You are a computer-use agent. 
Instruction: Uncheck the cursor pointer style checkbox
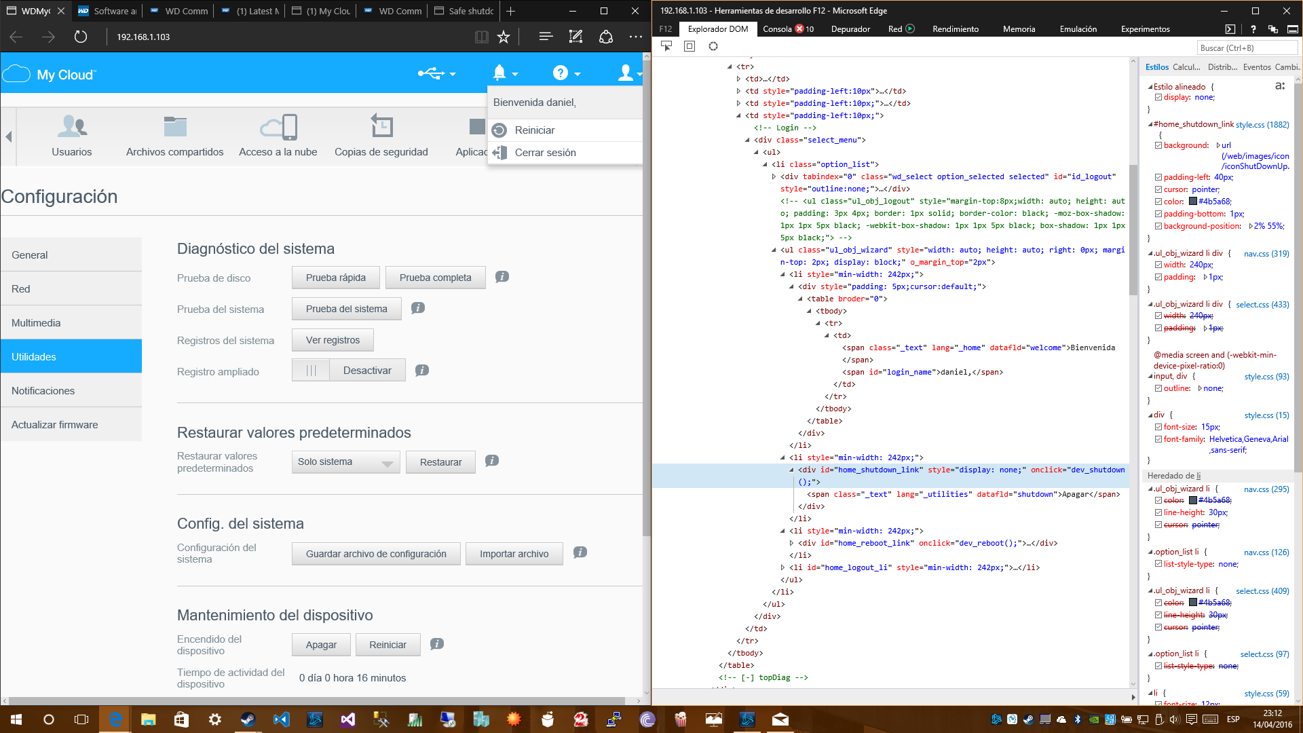(1158, 189)
